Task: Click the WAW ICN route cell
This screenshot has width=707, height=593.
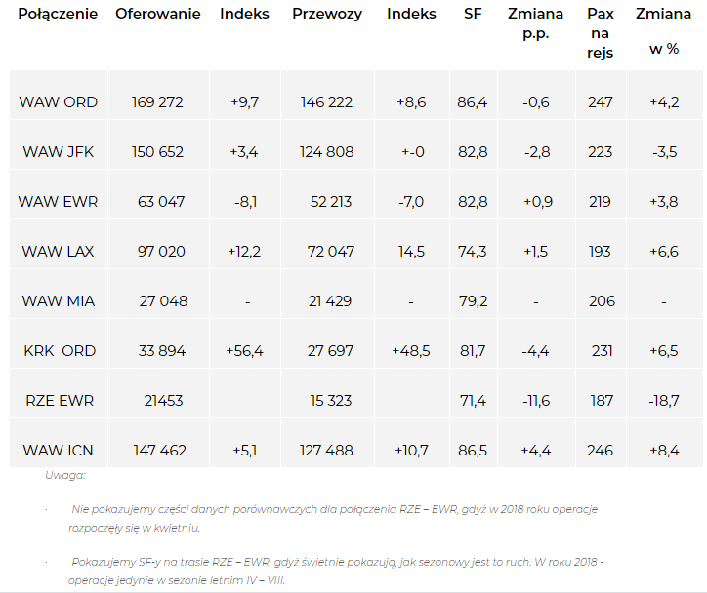Action: pyautogui.click(x=58, y=451)
